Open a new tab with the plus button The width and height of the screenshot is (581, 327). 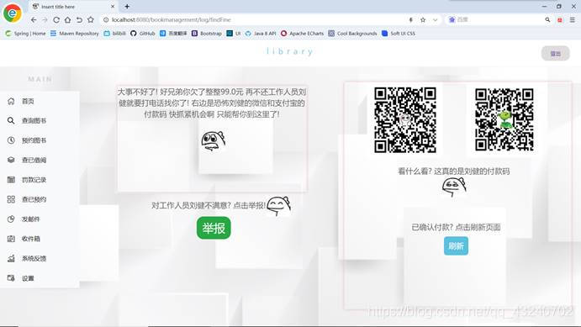(x=127, y=6)
